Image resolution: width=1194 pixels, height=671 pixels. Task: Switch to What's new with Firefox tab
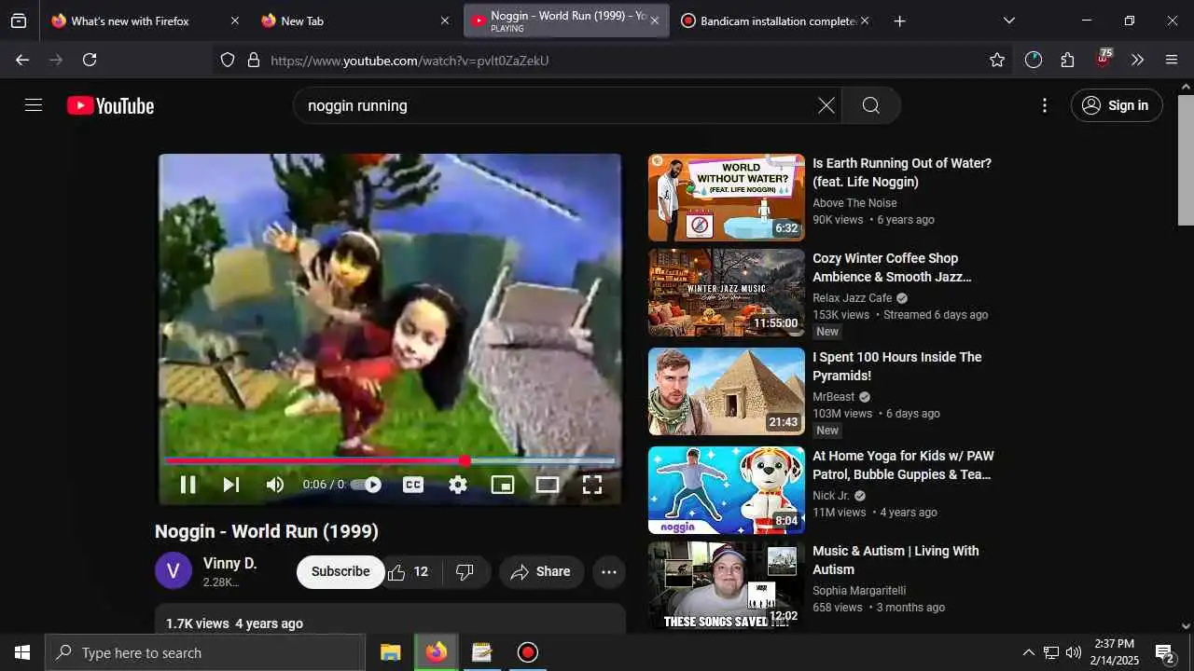(146, 21)
